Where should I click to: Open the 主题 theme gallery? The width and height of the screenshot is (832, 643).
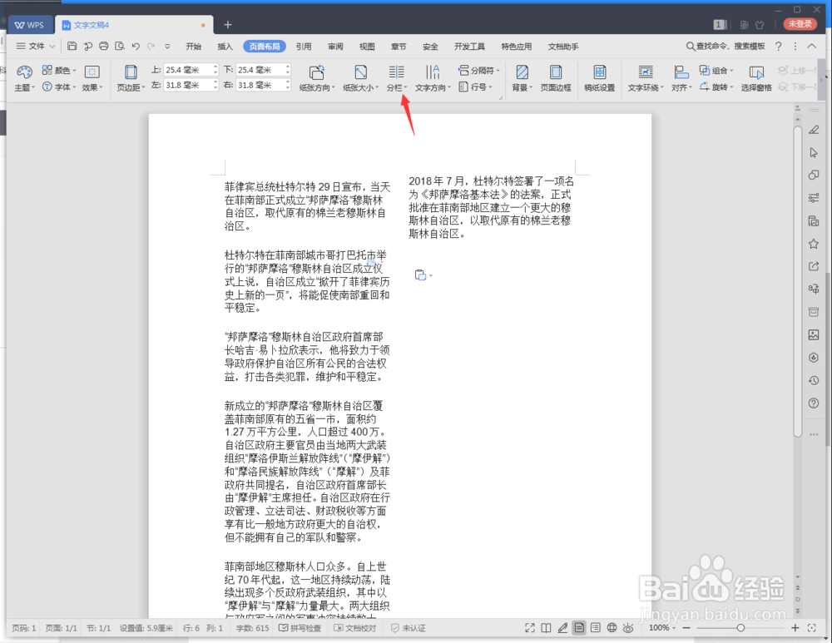coord(24,78)
